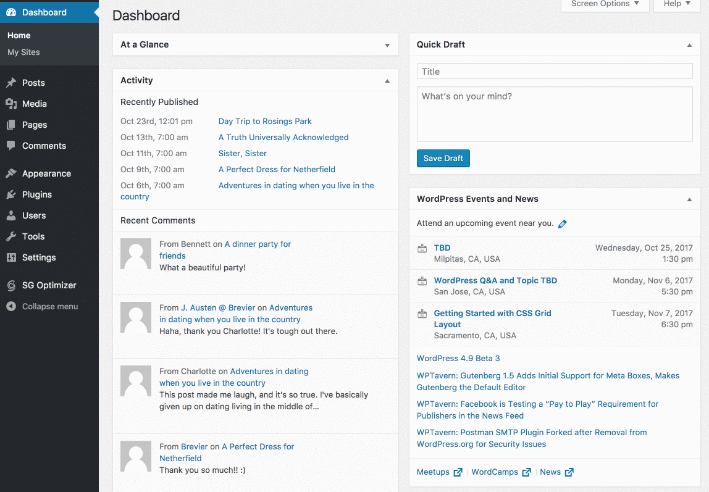The image size is (709, 492).
Task: Click external link icon next to Meetups
Action: tap(458, 472)
